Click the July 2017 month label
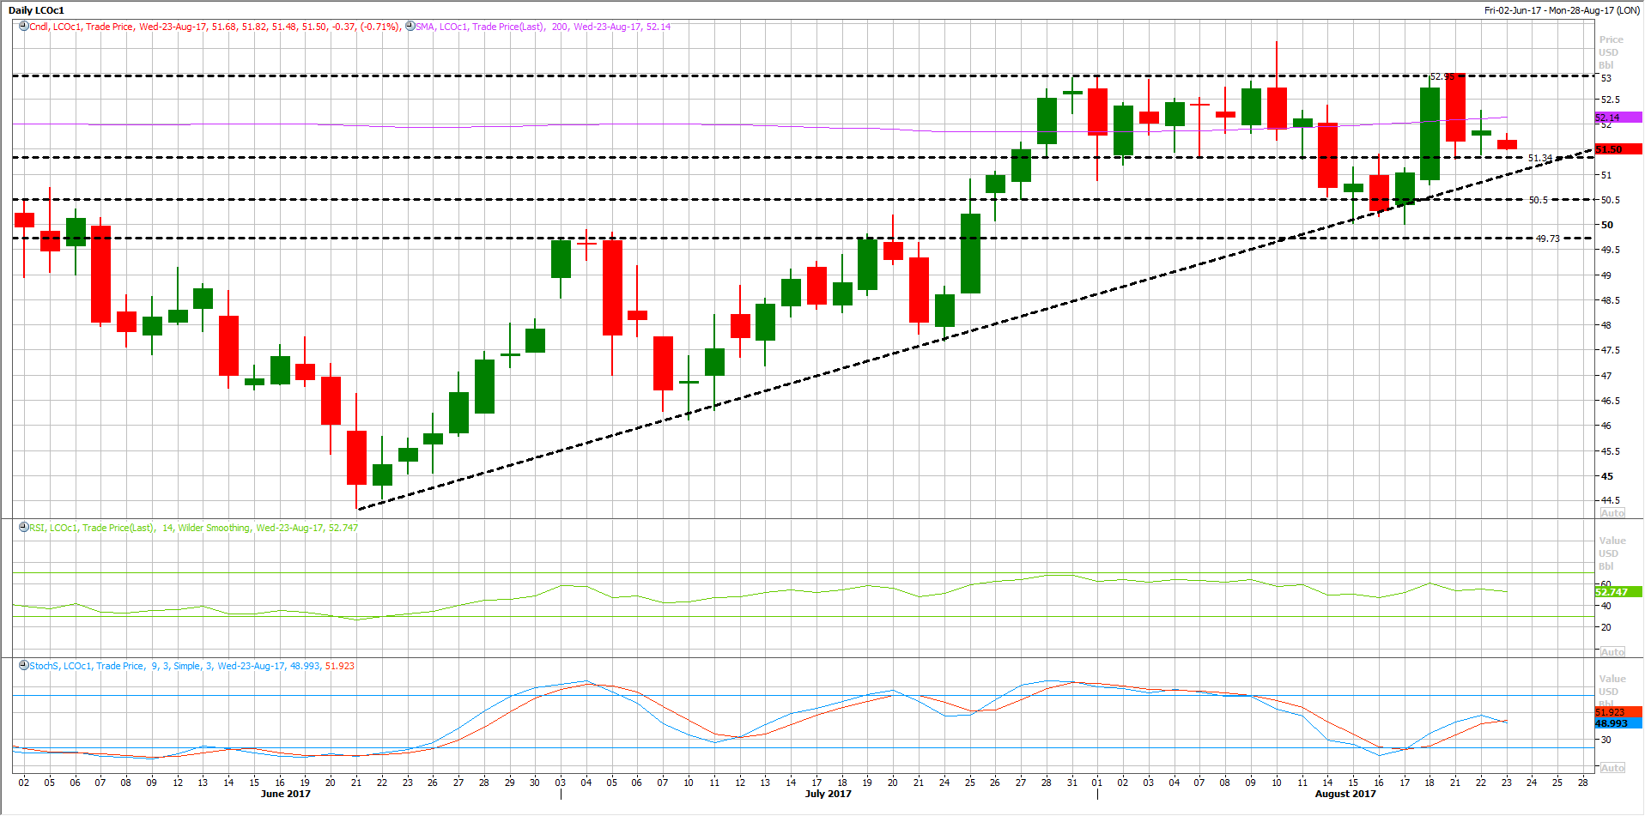Viewport: 1645px width, 816px height. [x=829, y=794]
